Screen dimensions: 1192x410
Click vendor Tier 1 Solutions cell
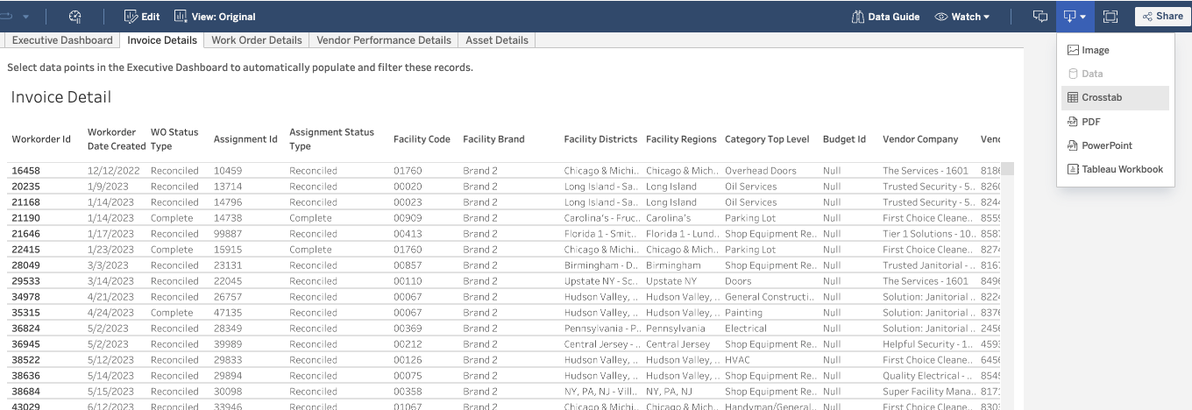point(929,234)
